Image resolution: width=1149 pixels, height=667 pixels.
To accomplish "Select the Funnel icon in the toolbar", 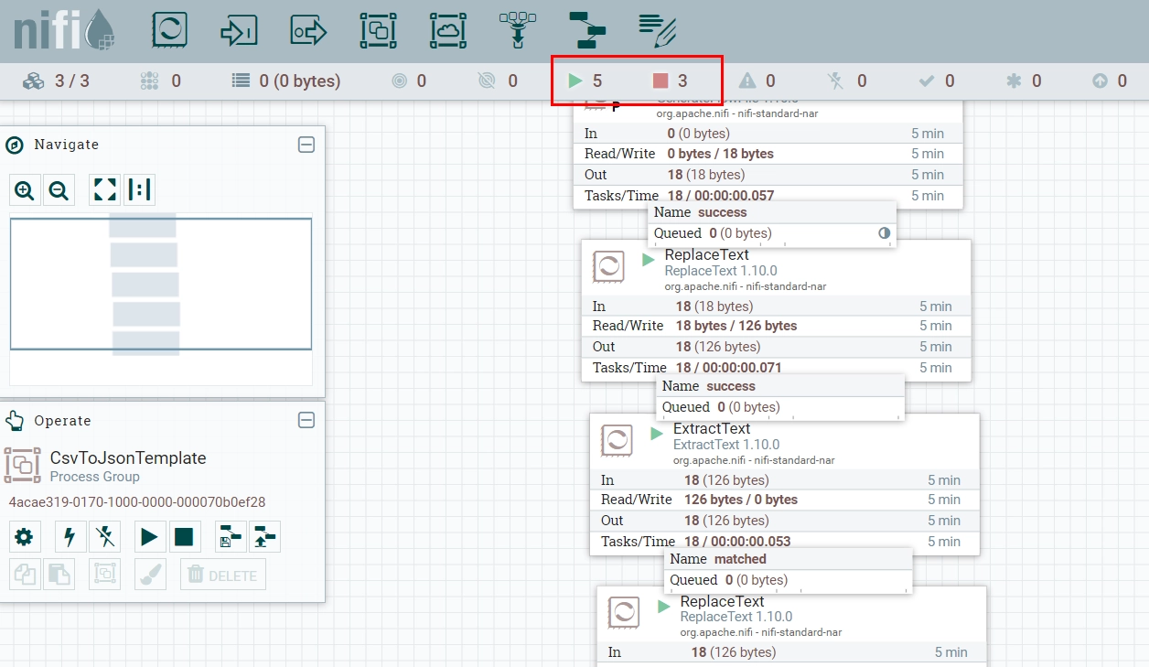I will (517, 30).
